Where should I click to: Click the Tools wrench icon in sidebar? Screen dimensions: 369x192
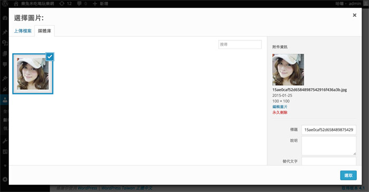click(x=5, y=141)
